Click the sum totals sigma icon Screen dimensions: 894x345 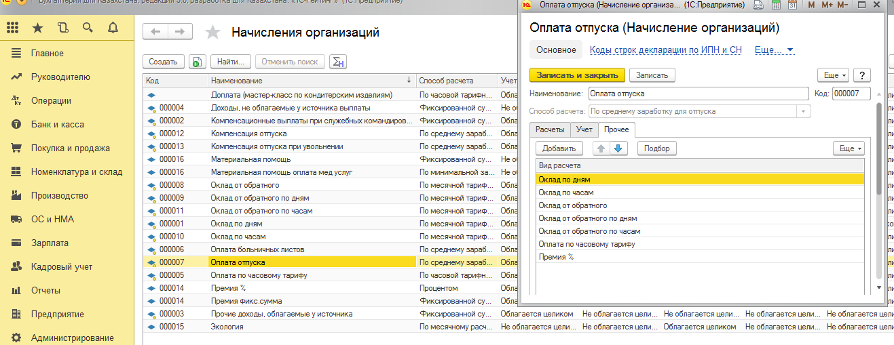[338, 62]
